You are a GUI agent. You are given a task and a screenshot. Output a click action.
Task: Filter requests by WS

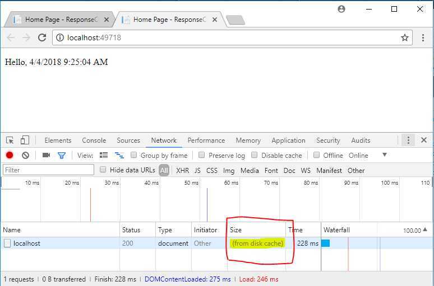point(306,171)
